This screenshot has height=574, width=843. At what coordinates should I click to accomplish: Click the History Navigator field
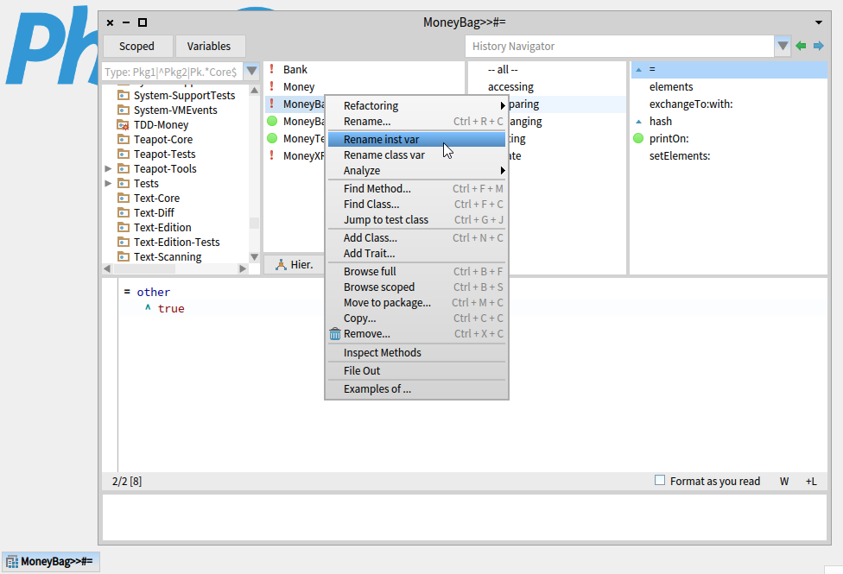pyautogui.click(x=619, y=47)
